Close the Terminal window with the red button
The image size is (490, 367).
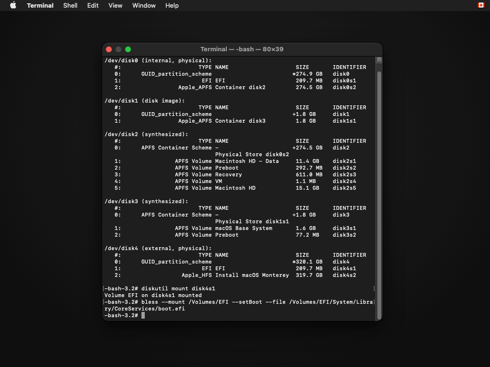[109, 49]
